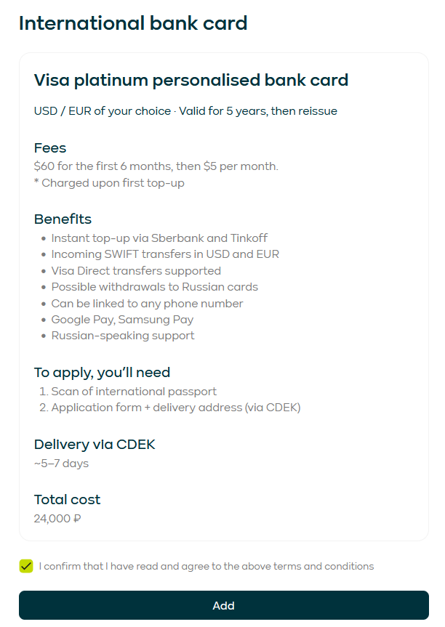This screenshot has width=445, height=627.
Task: Click the USD / EUR validity line
Action: coord(185,111)
